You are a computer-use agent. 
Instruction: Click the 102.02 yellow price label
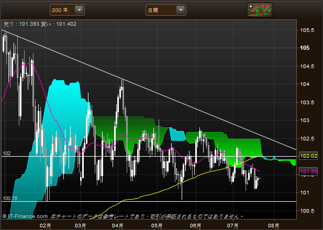point(308,156)
